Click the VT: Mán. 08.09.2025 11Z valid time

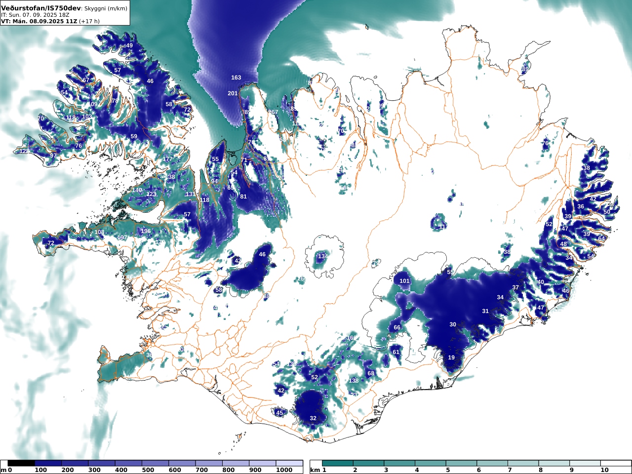click(x=39, y=21)
